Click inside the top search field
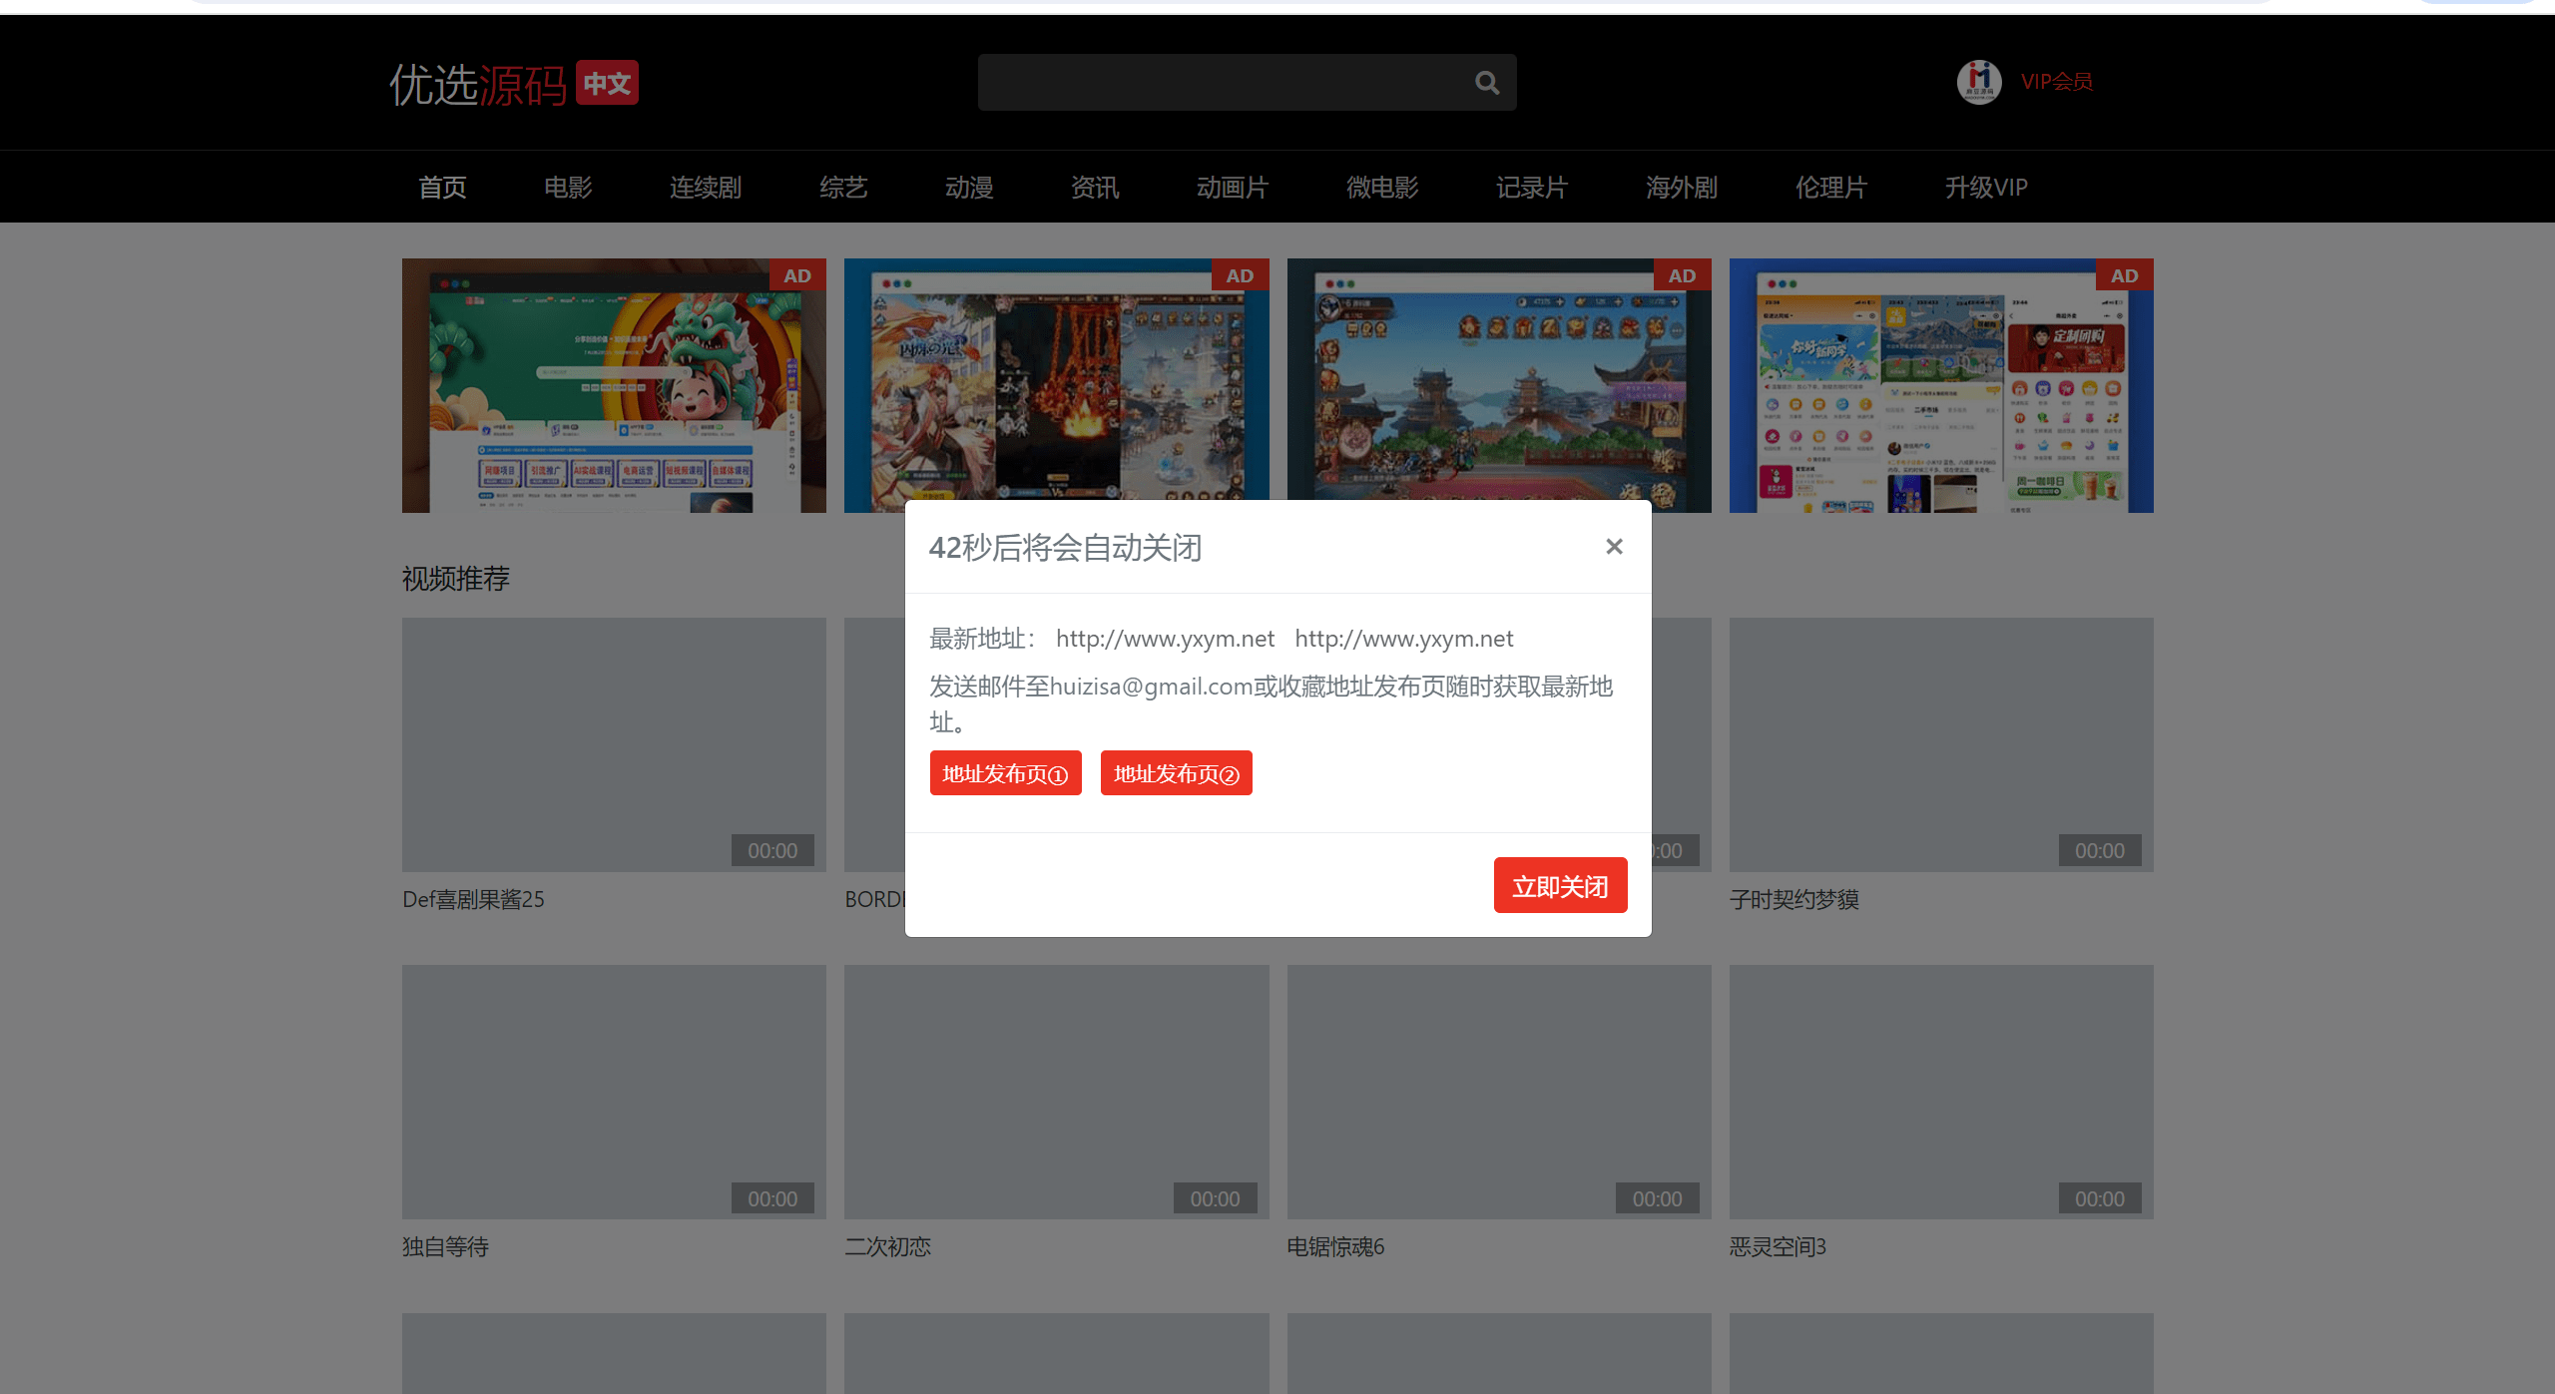 click(x=1223, y=83)
